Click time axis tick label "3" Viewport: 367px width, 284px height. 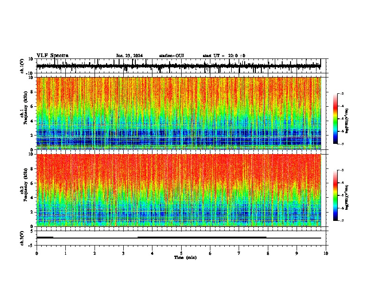[x=123, y=253]
